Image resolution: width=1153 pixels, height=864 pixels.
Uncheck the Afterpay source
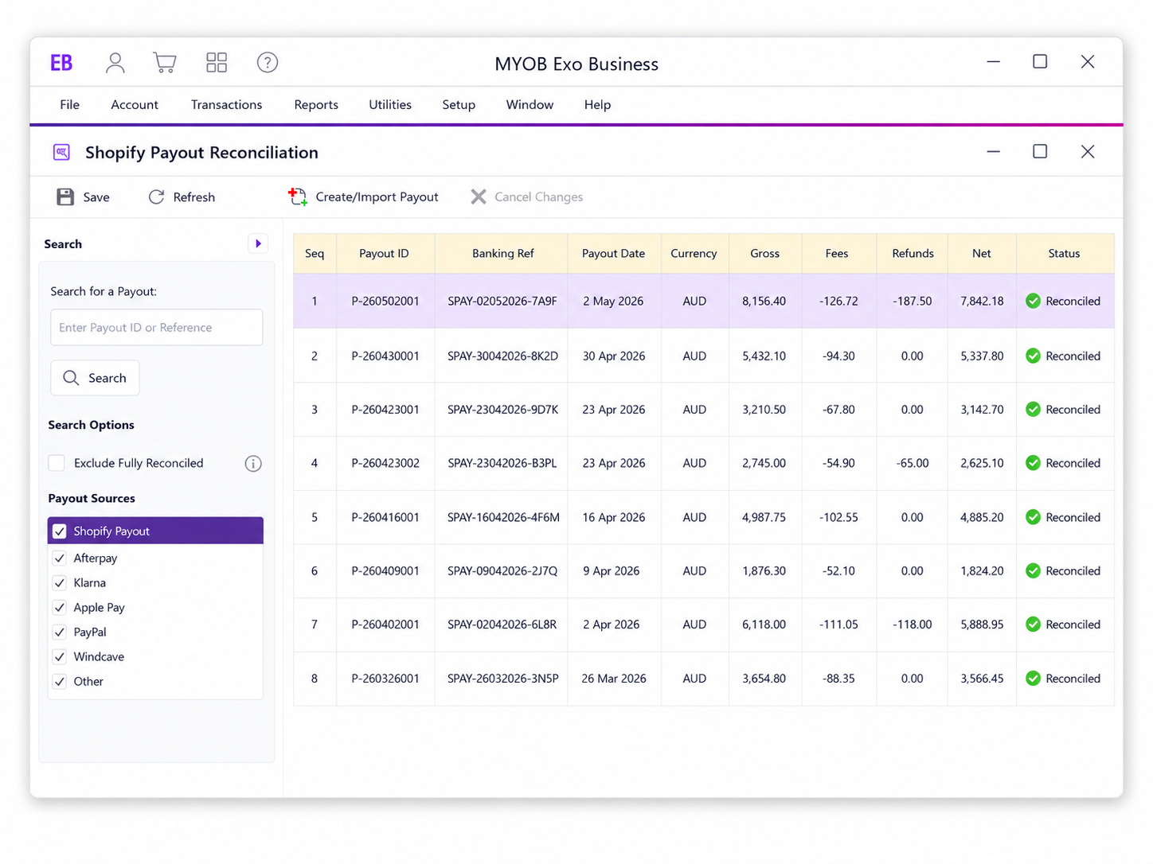pos(60,558)
